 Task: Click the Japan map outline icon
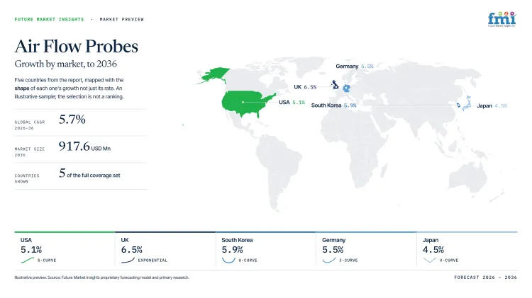pos(467,103)
